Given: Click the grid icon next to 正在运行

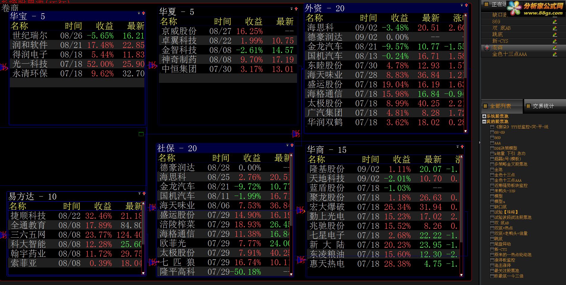Looking at the screenshot, I should coord(486,4).
